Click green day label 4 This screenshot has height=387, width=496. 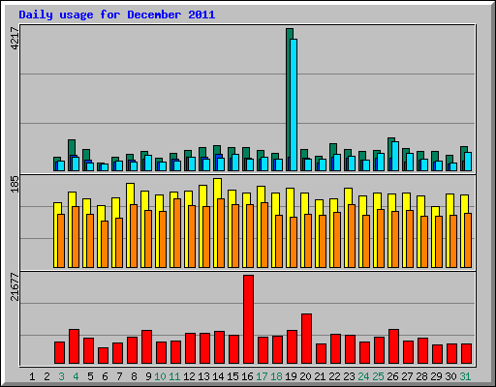coord(76,376)
